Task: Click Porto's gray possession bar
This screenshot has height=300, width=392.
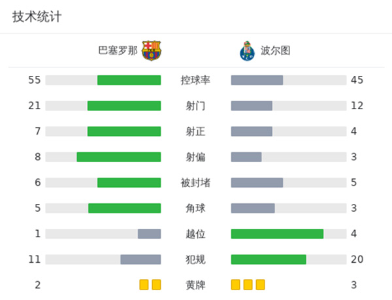Action: 257,80
